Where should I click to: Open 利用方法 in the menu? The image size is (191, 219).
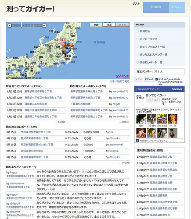145,31
